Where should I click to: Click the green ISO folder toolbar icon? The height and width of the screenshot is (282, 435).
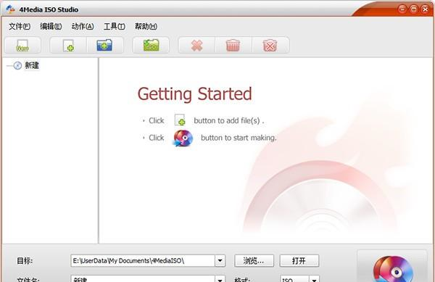click(151, 45)
